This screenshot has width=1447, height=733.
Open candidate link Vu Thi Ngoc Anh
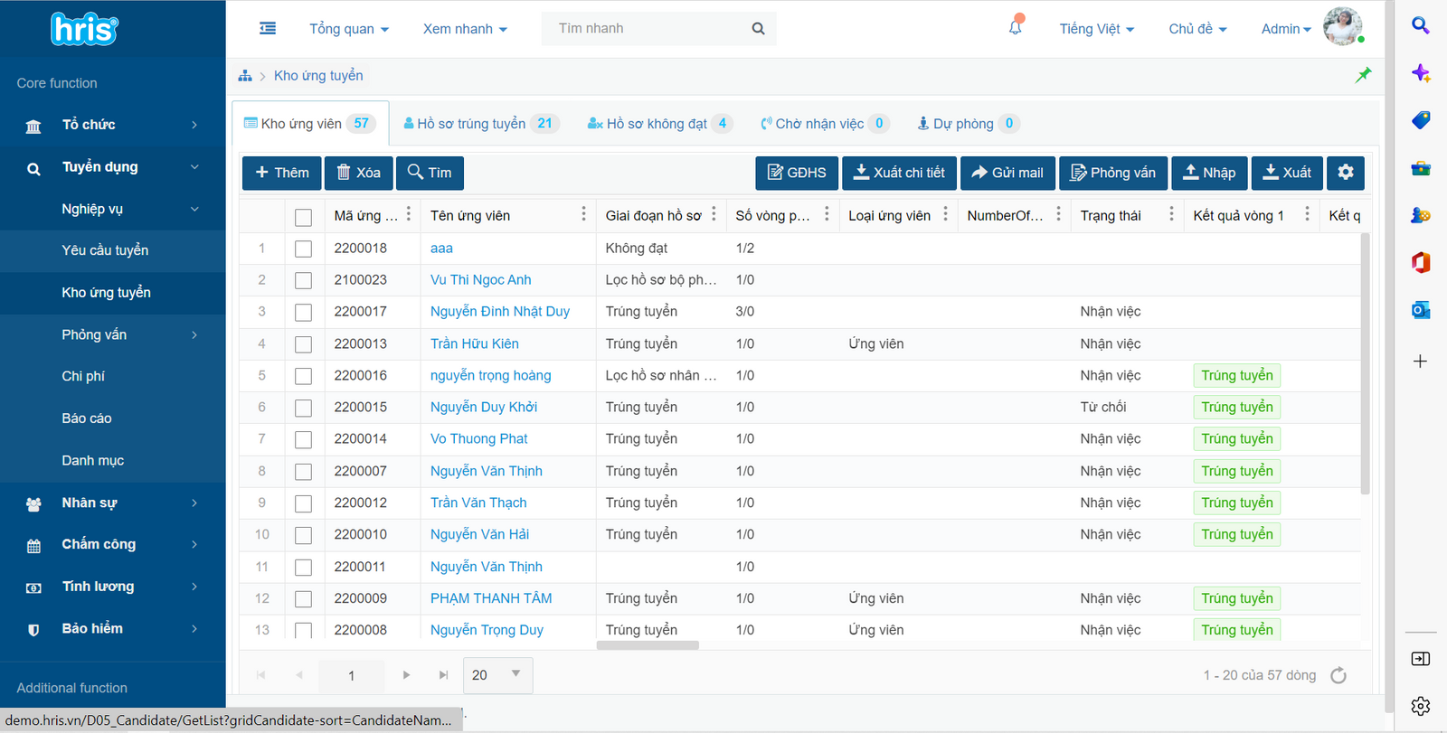point(480,280)
